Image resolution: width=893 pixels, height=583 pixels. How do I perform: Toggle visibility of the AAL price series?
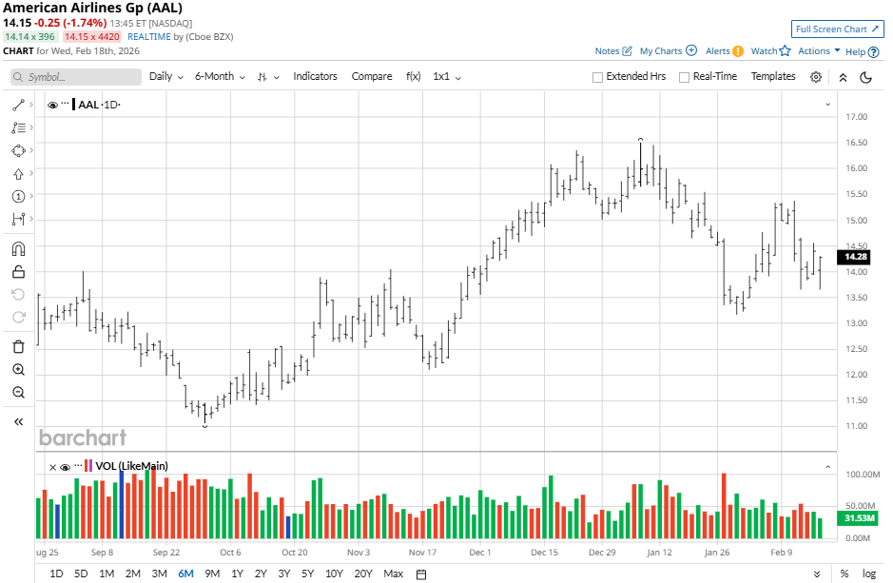[x=52, y=104]
